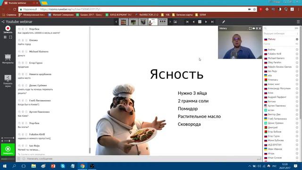Select the fifth slide thumbnail with dots
Viewport: 302px width, 170px height.
[x=163, y=22]
